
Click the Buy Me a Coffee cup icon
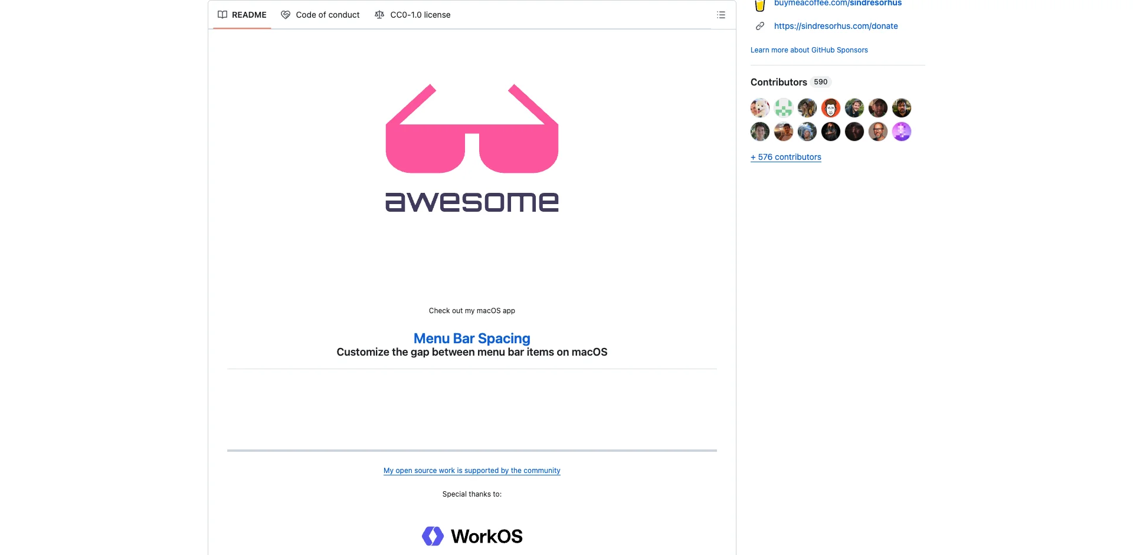click(760, 5)
